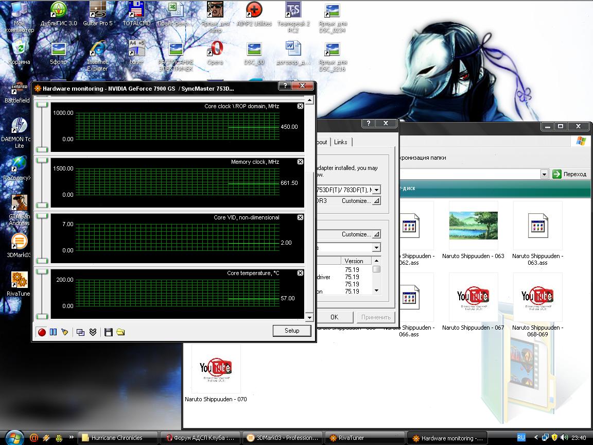Open log file with the folder icon
Image resolution: width=593 pixels, height=445 pixels.
120,332
